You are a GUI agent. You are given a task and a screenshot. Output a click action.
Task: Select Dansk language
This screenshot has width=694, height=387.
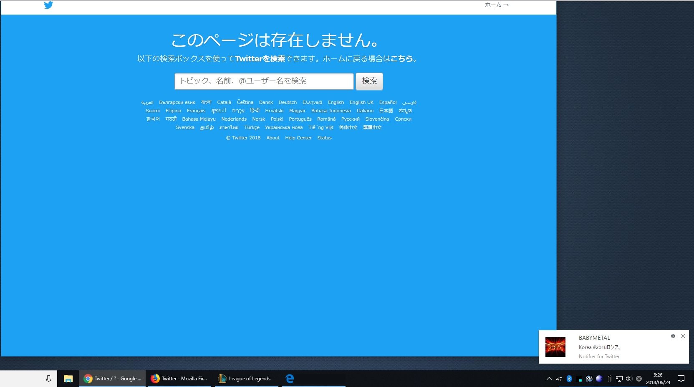[x=266, y=102]
